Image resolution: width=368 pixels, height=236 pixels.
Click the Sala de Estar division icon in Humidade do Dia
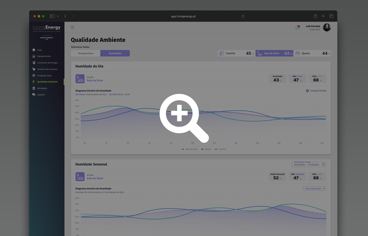point(80,79)
